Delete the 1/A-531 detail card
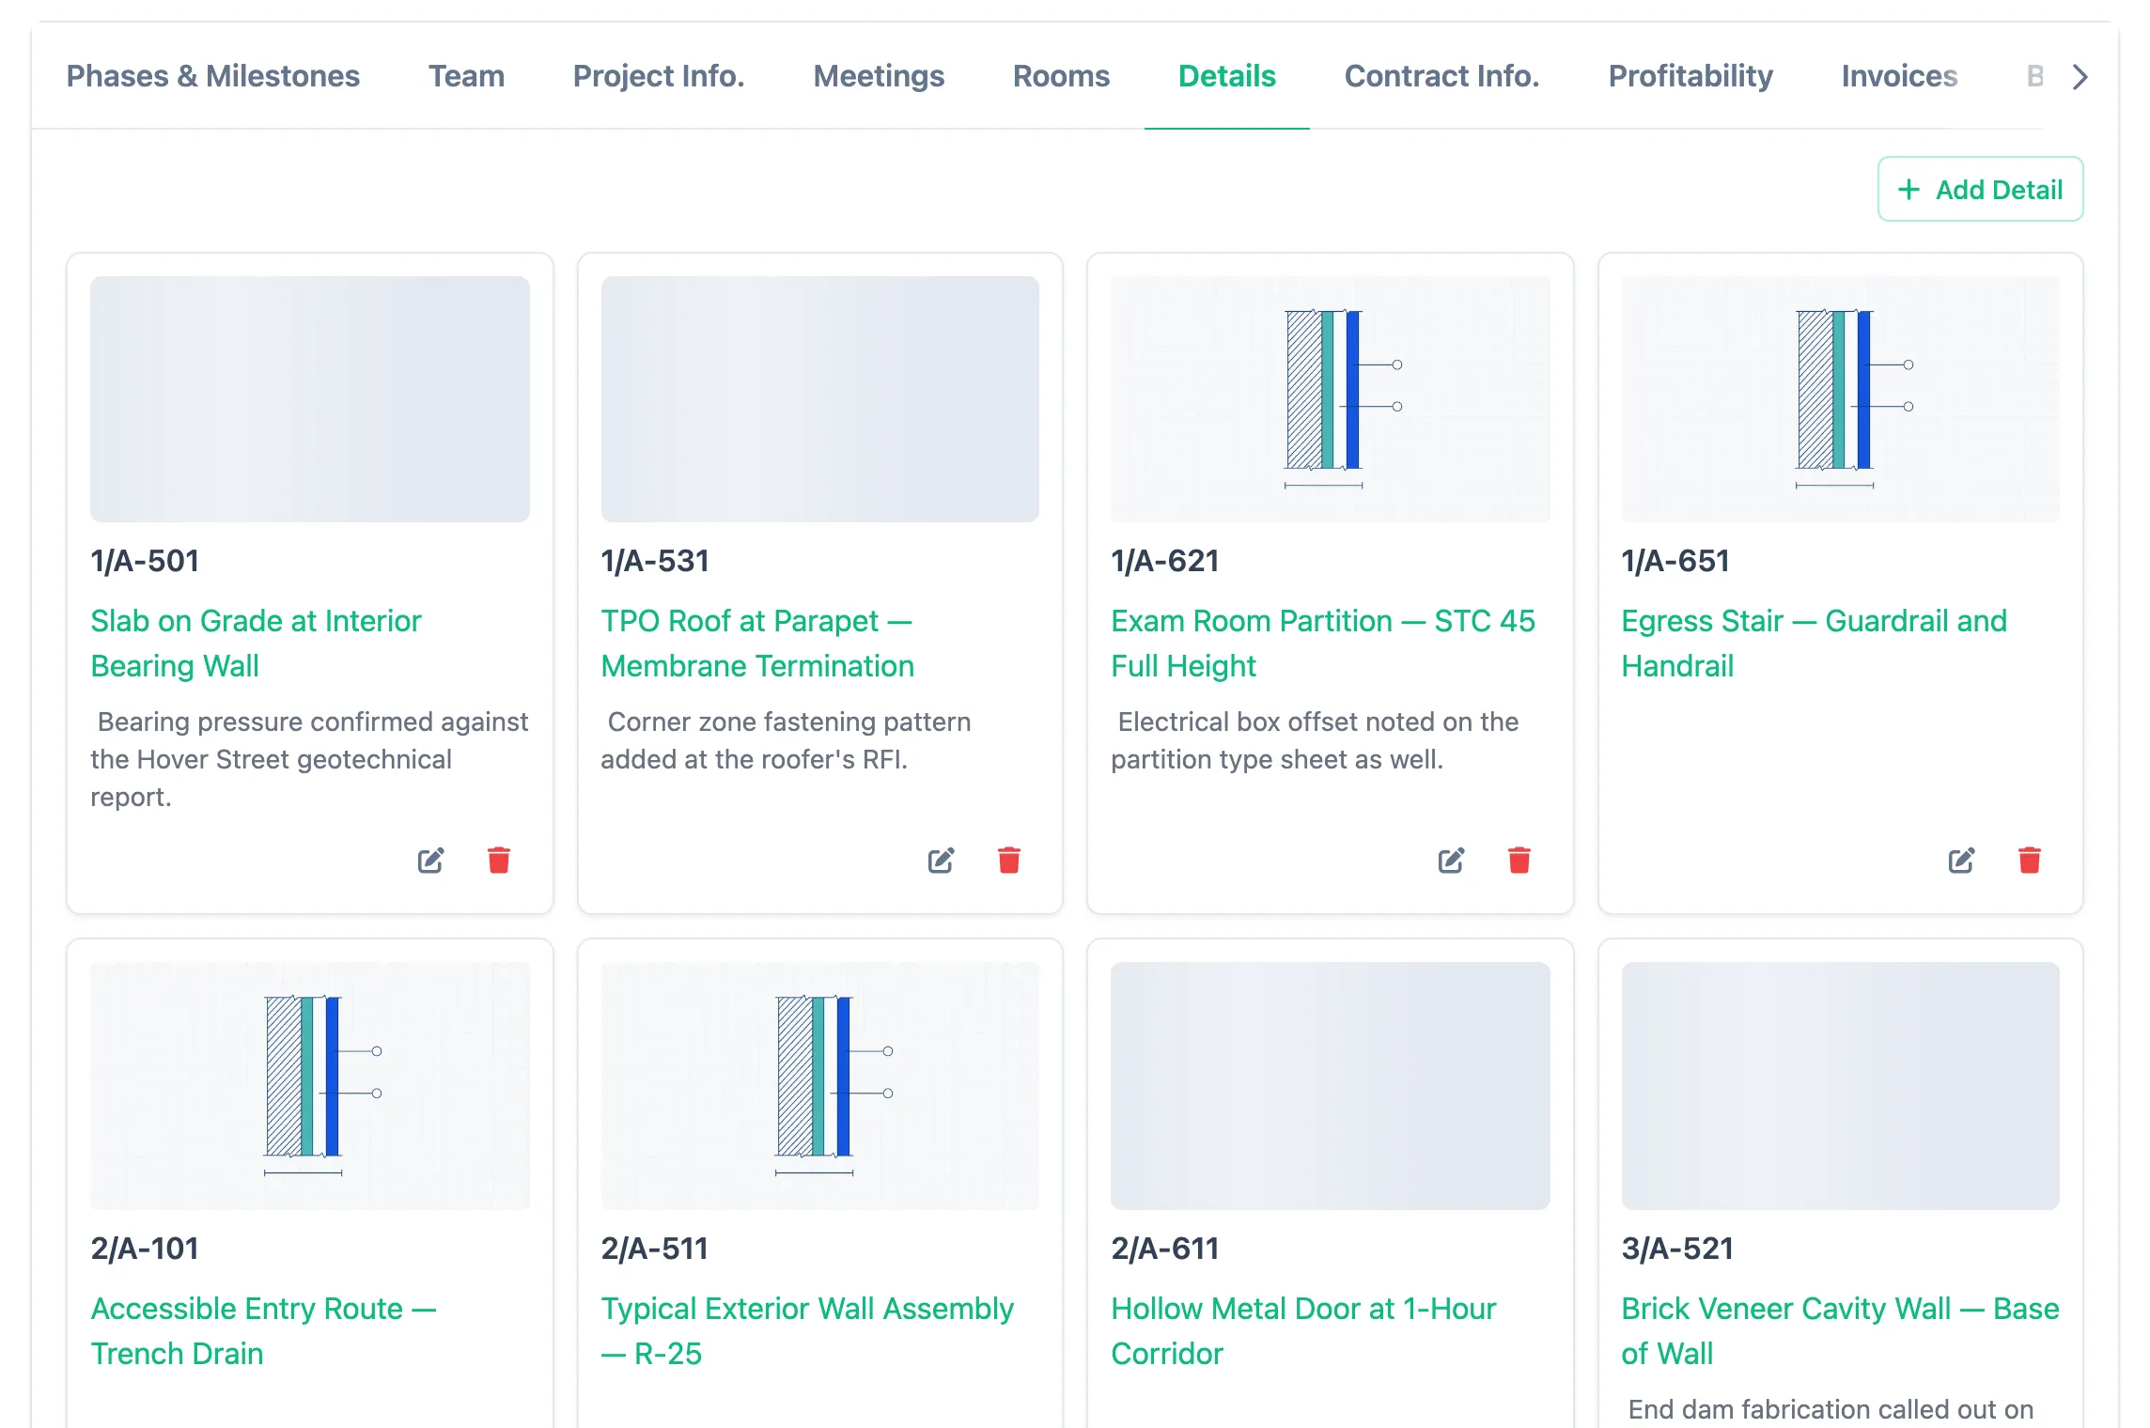This screenshot has width=2150, height=1428. [x=1009, y=861]
